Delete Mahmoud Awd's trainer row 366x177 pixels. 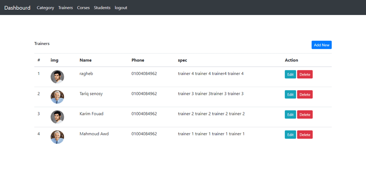click(x=305, y=135)
